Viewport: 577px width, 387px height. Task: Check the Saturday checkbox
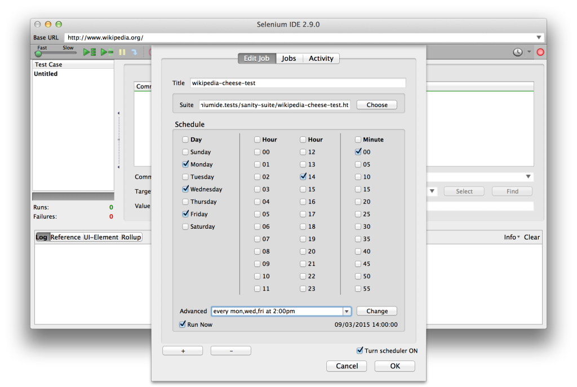[x=185, y=226]
